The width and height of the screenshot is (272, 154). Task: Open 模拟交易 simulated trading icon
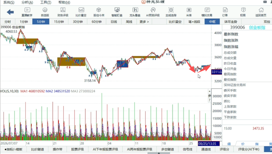[207, 12]
